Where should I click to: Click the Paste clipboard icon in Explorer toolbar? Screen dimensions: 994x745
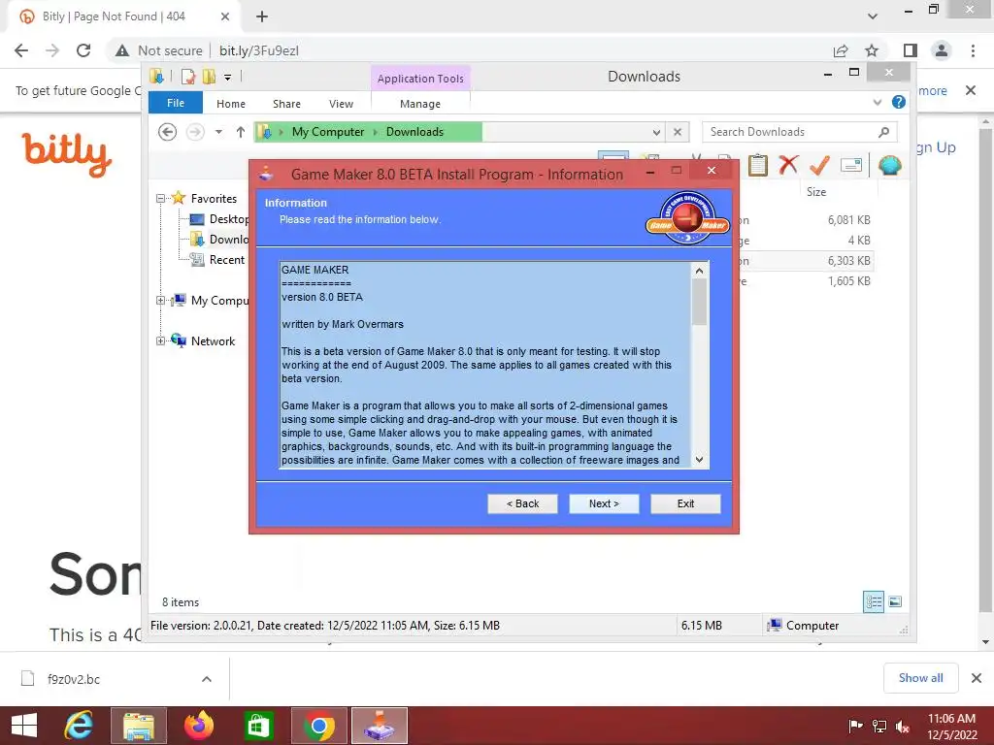pyautogui.click(x=757, y=165)
